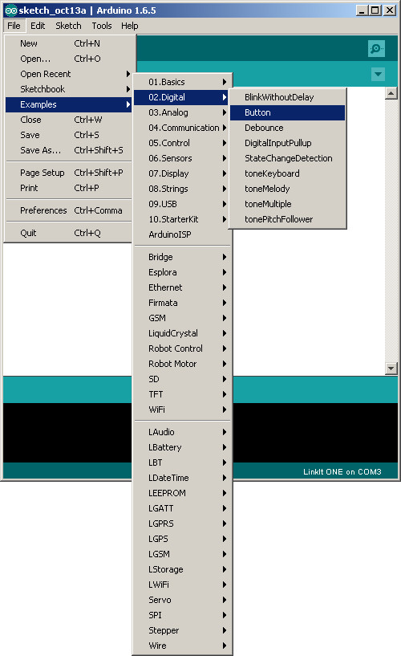The image size is (401, 656).
Task: Expand the SD library examples
Action: click(182, 380)
